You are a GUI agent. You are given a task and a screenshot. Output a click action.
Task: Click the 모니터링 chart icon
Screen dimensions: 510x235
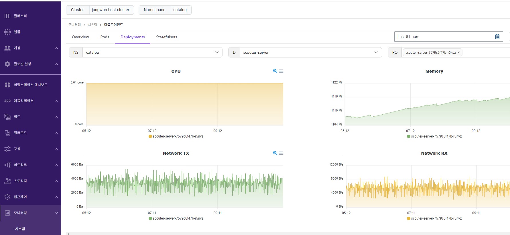tap(7, 213)
